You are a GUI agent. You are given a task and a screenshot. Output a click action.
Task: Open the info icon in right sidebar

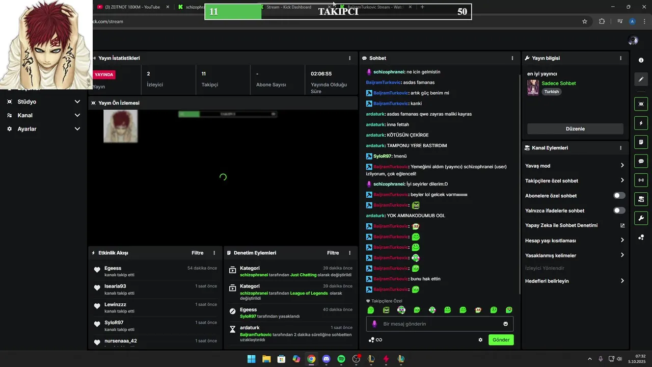pyautogui.click(x=641, y=60)
